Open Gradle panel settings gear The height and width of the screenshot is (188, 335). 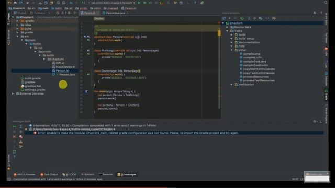[315, 13]
